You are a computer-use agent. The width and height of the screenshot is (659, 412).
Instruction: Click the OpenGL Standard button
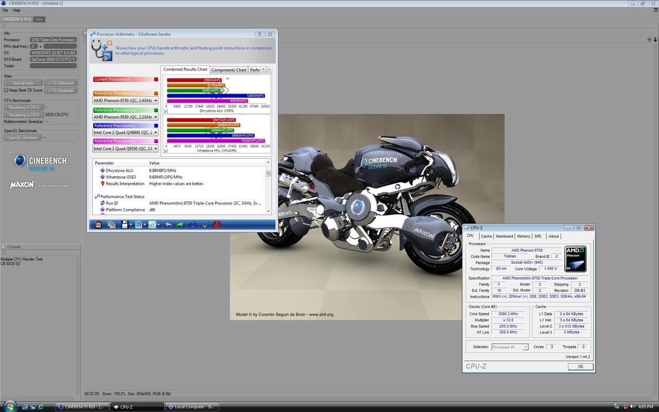(23, 138)
